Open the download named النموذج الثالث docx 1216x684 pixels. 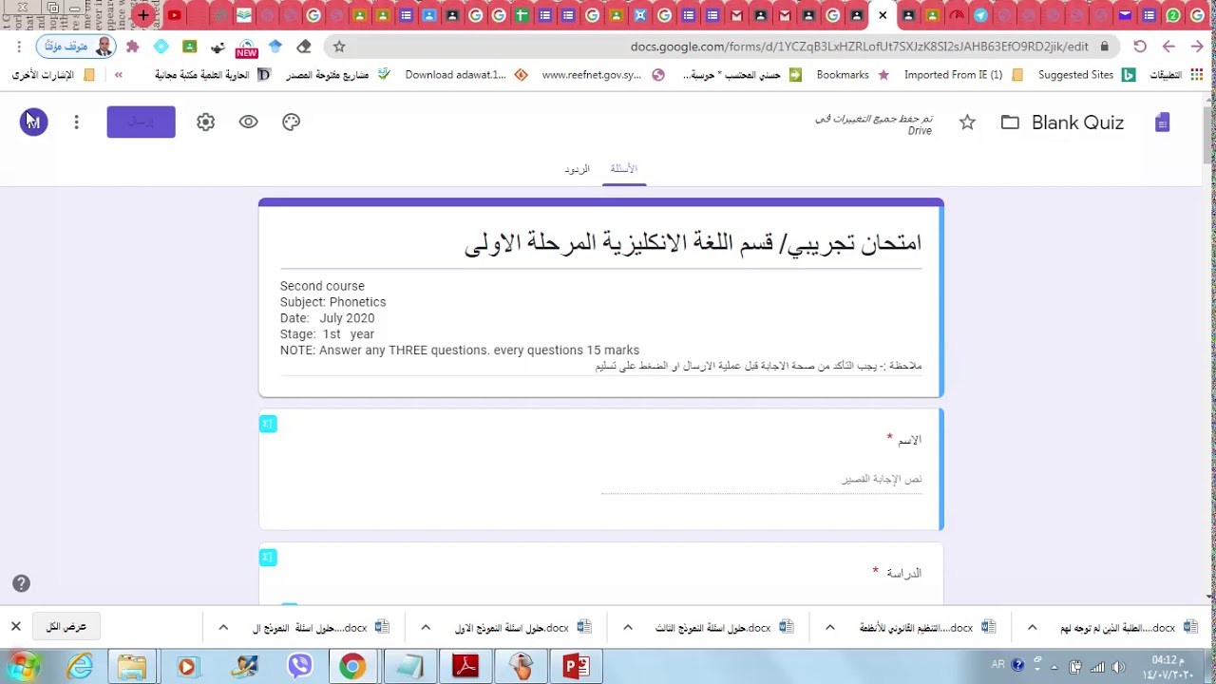(722, 627)
